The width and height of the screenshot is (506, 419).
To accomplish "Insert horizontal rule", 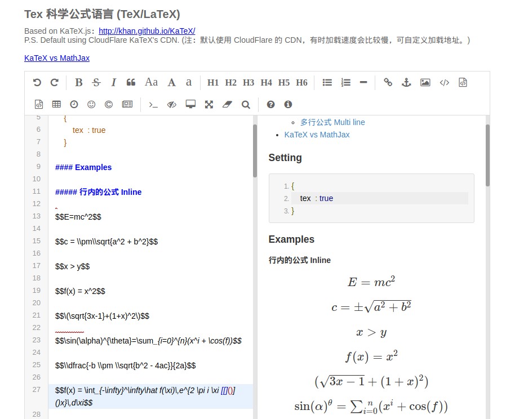I will pos(363,83).
